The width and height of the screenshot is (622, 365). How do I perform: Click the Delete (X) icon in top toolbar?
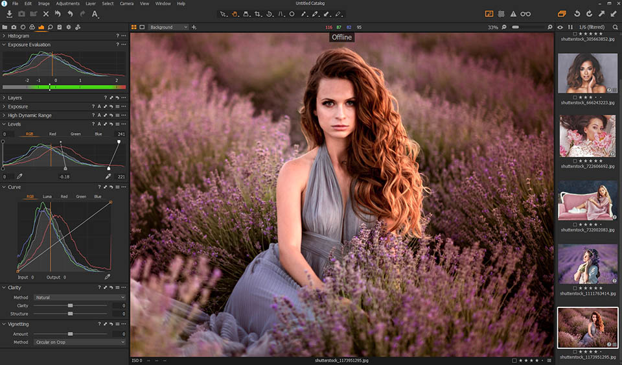[46, 14]
